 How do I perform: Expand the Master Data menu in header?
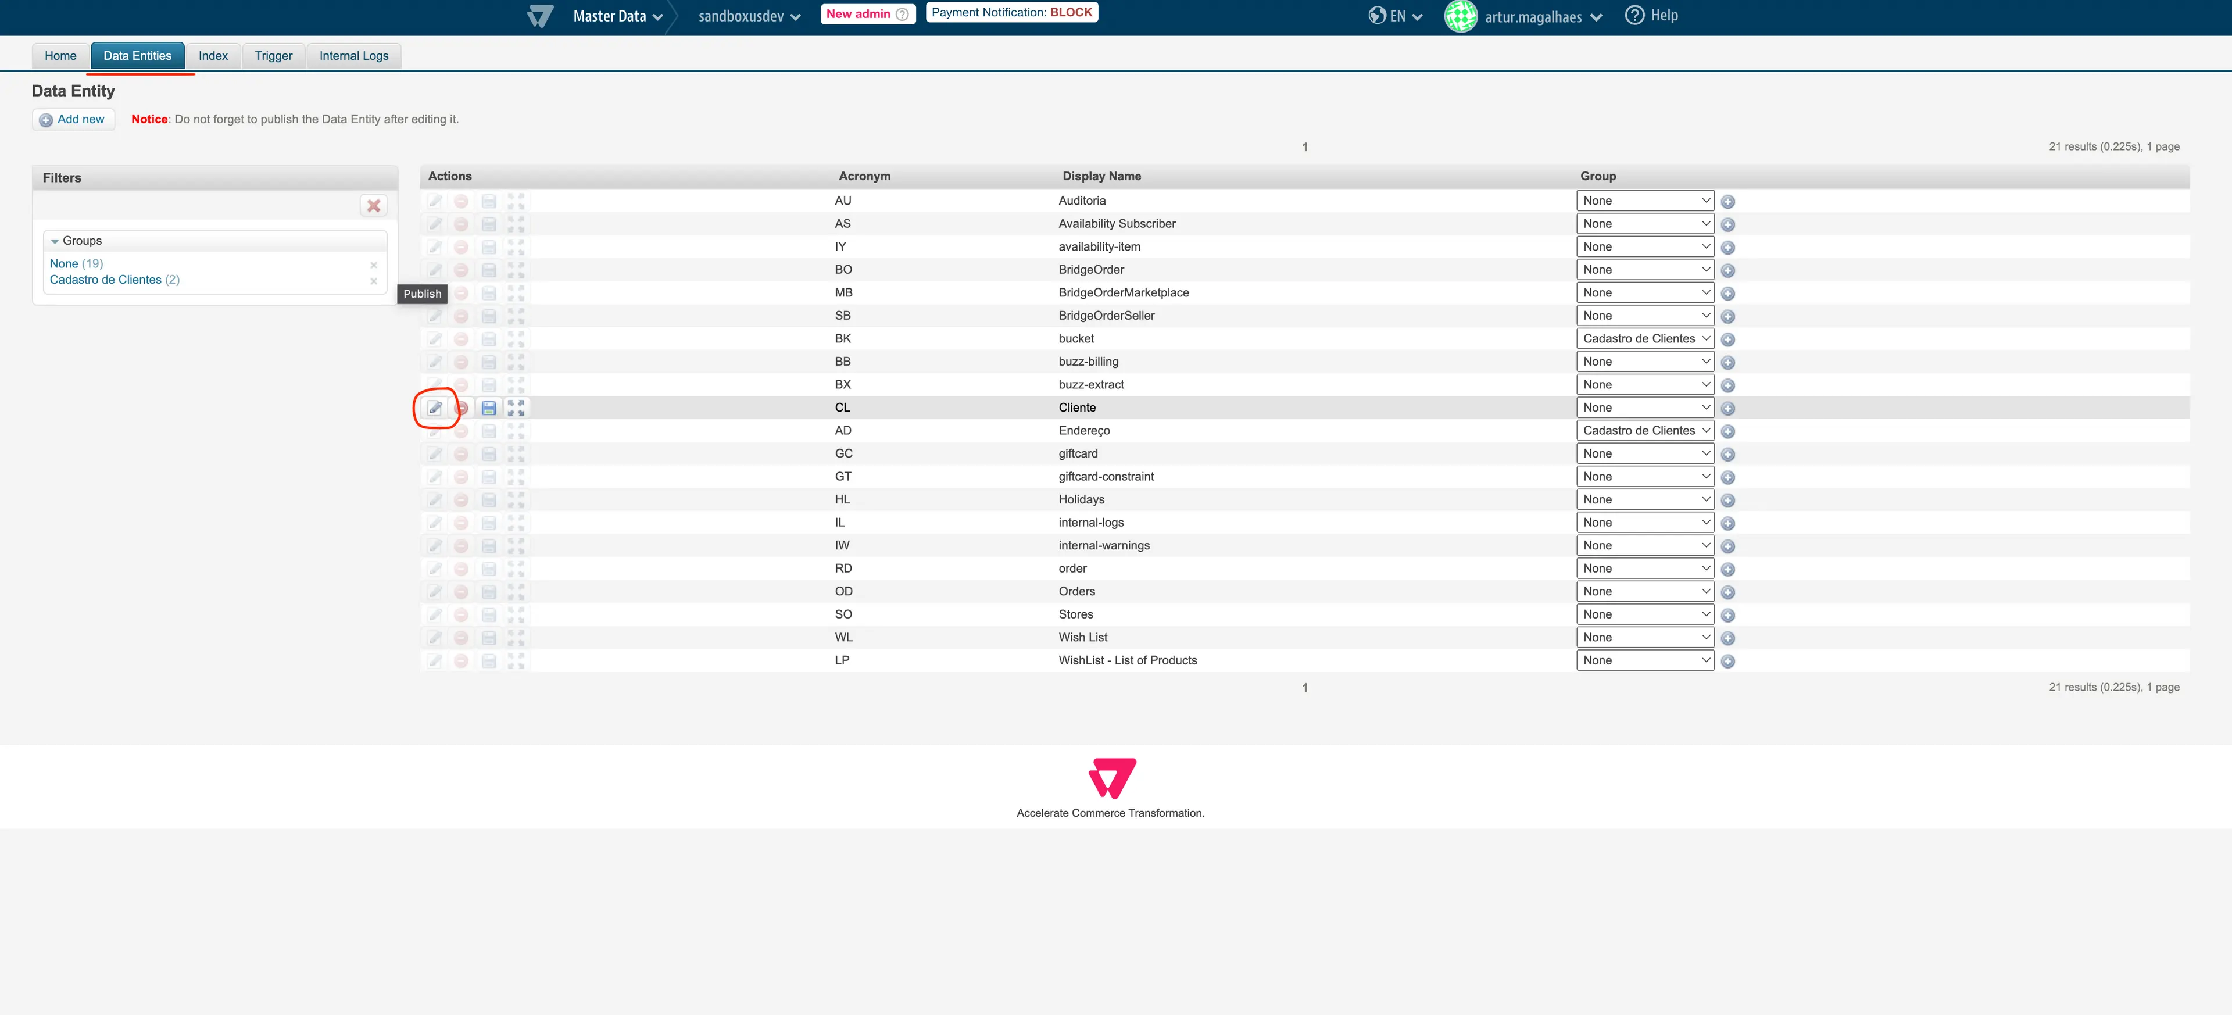617,16
